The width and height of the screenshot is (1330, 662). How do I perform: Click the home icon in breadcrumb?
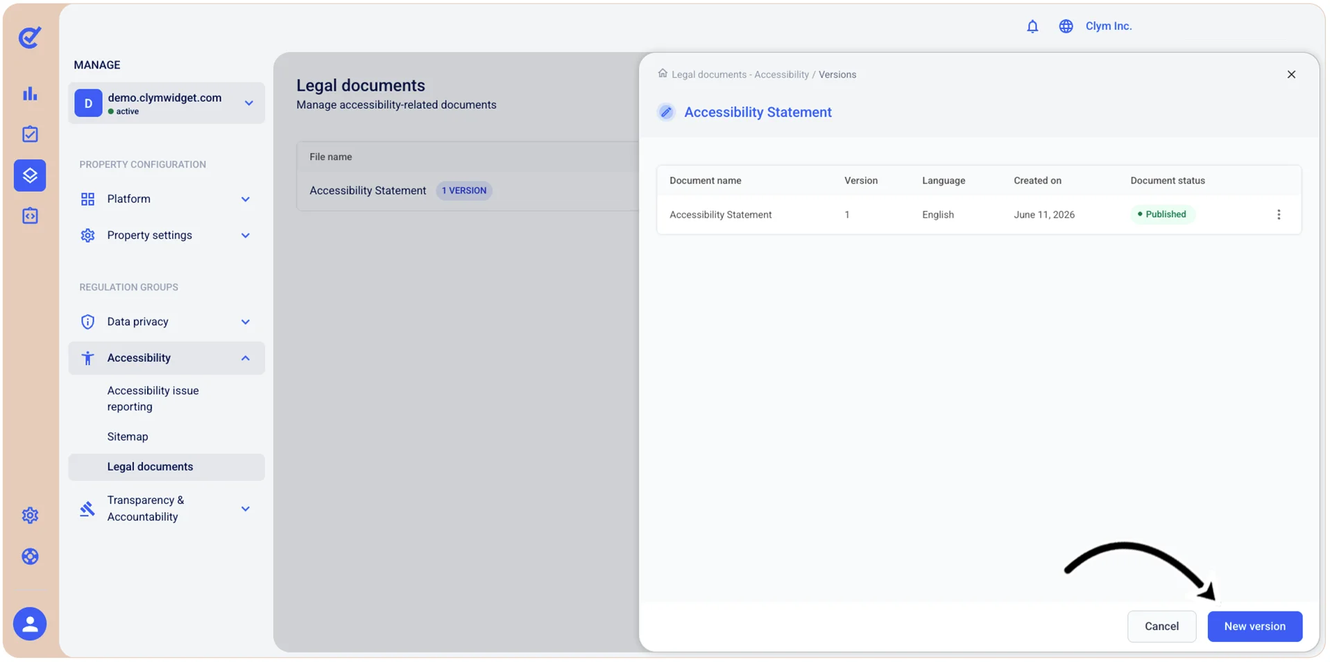click(x=663, y=73)
